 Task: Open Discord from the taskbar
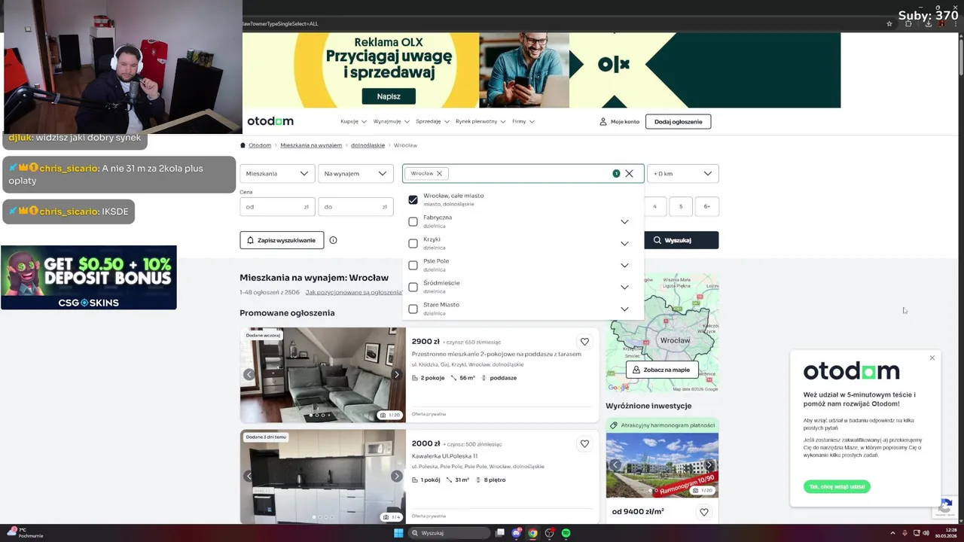(x=517, y=533)
